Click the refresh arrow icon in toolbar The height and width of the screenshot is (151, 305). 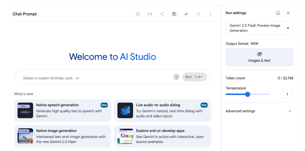[199, 14]
